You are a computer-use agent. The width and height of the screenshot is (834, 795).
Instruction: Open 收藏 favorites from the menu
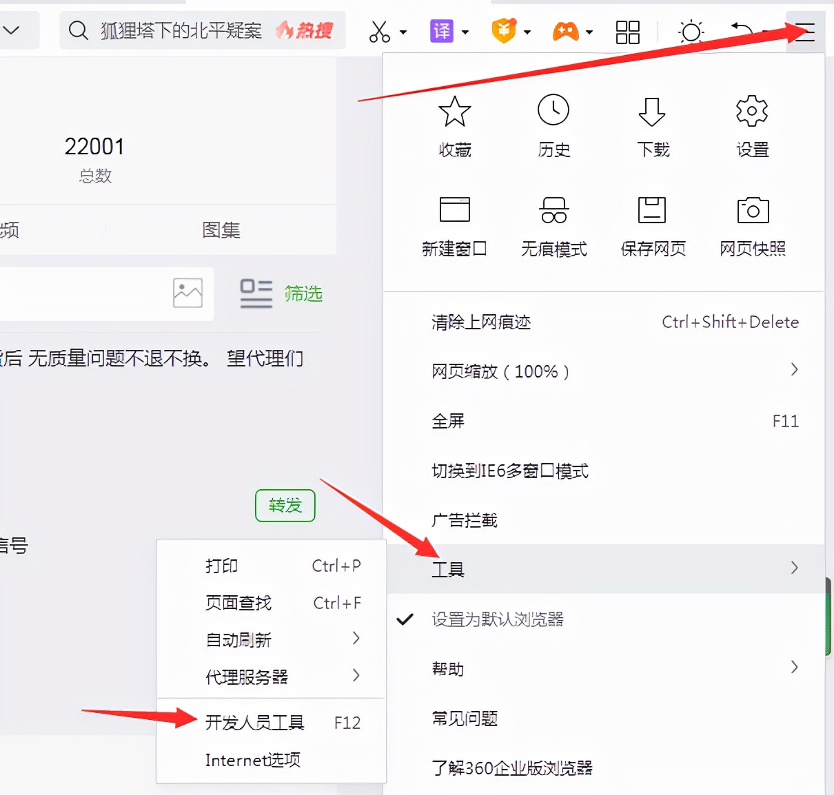pos(454,126)
